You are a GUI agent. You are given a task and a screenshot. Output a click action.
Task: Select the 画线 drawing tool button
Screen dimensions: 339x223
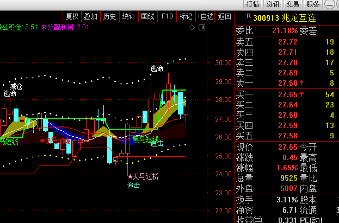[147, 16]
